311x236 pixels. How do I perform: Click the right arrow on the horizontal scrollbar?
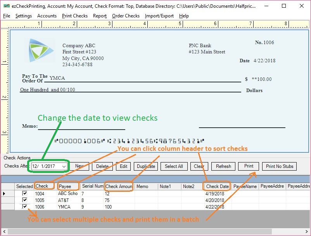point(306,231)
